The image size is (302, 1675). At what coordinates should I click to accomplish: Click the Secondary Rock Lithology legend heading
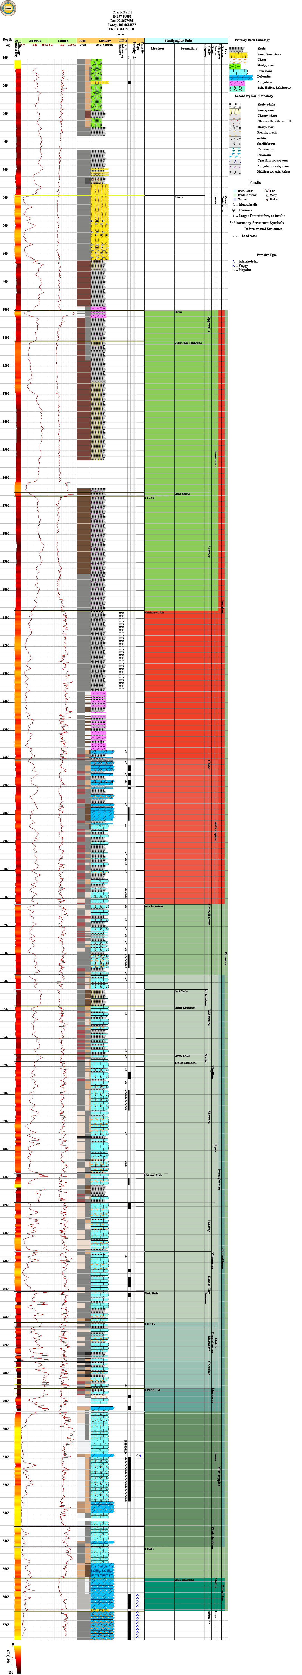(x=254, y=96)
